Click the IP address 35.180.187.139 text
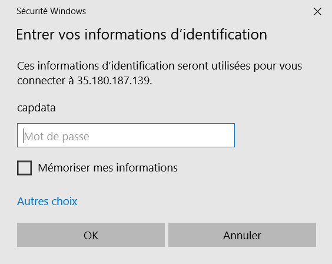The height and width of the screenshot is (264, 332). click(114, 81)
